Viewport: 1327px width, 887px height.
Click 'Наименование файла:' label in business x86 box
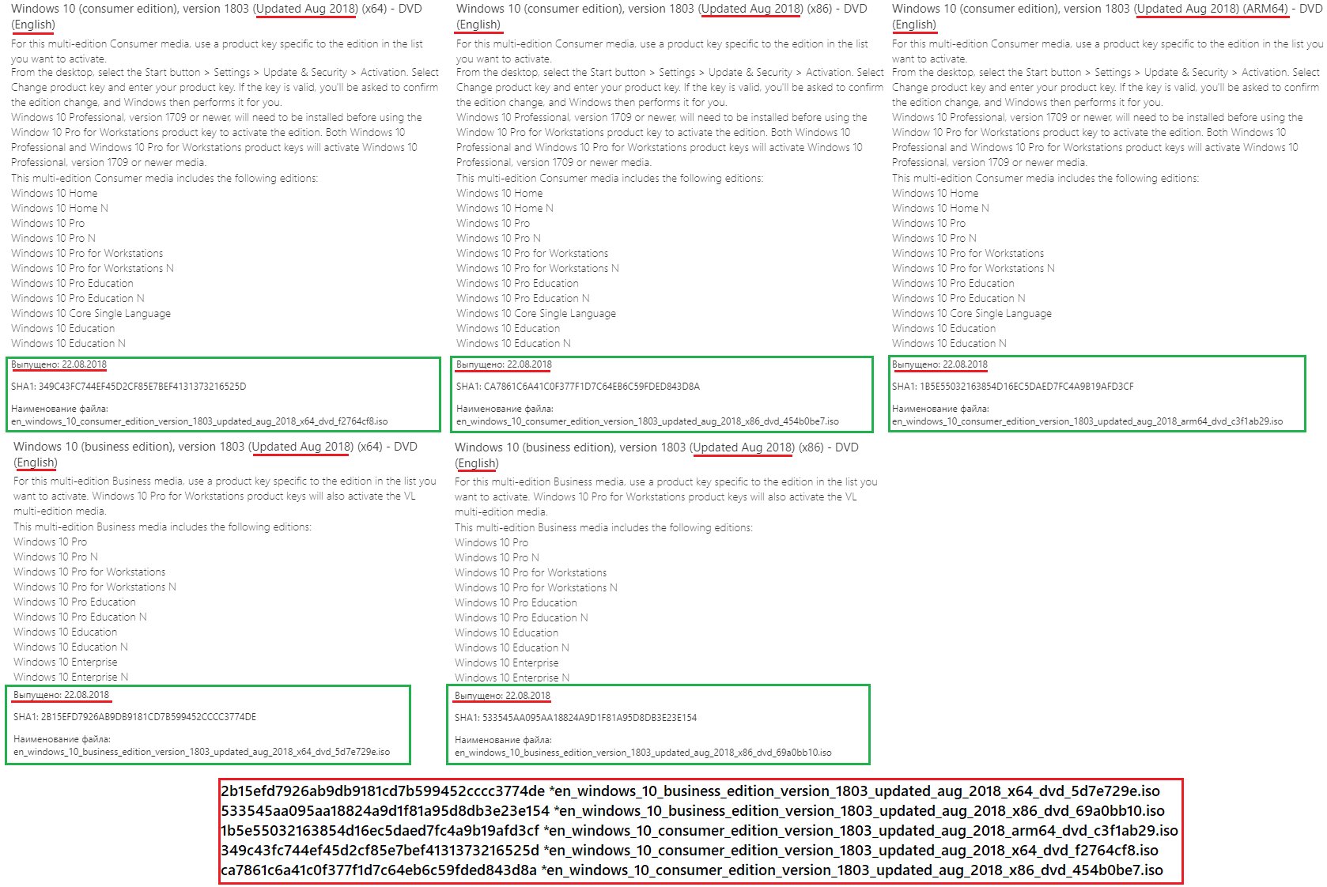(503, 740)
